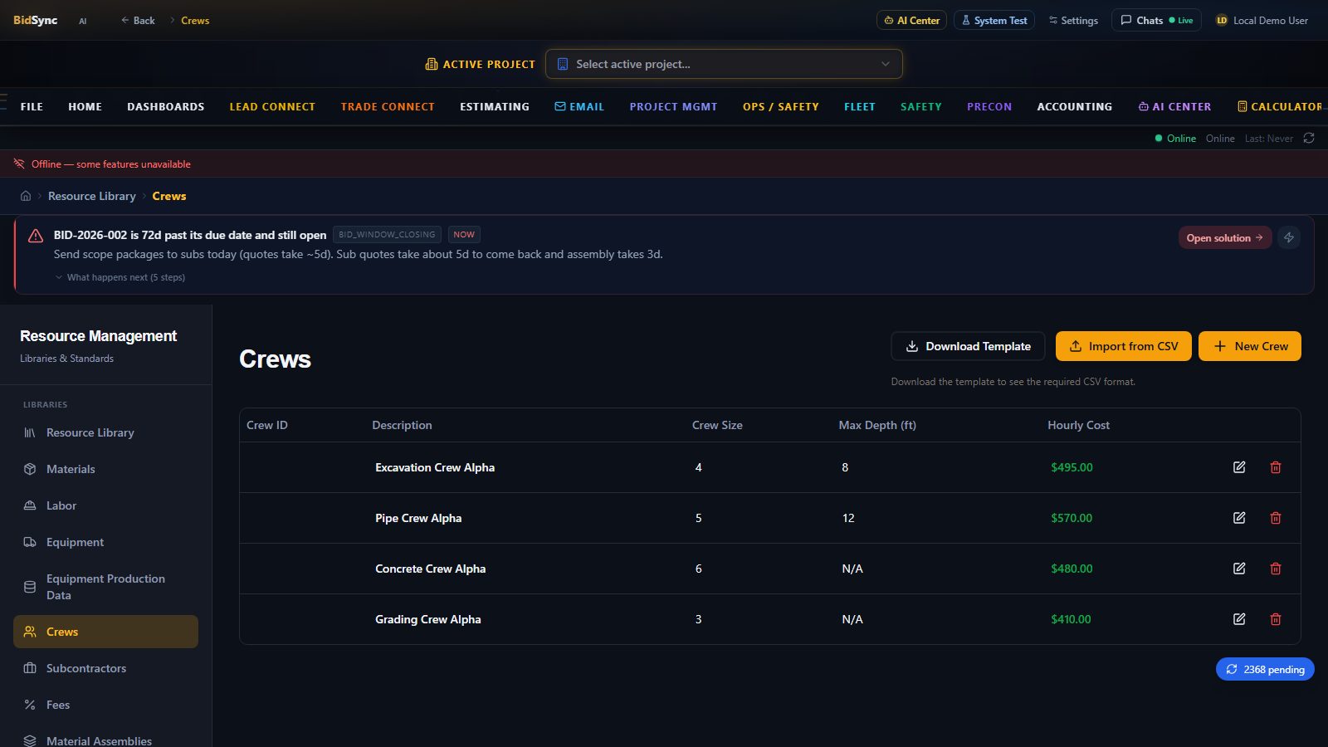
Task: Click the 2368 pending sync badge
Action: click(x=1265, y=669)
